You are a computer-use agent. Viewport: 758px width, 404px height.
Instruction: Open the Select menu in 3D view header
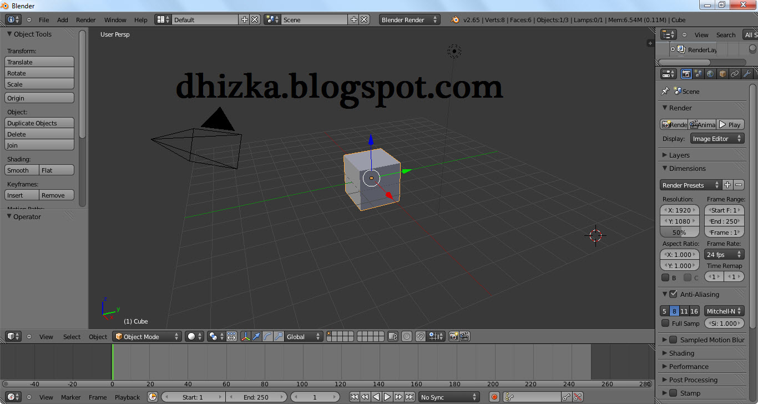pyautogui.click(x=72, y=336)
